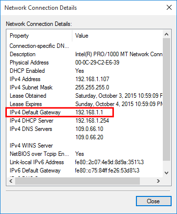
Task: Close the dialog with the X icon
Action: (x=169, y=7)
